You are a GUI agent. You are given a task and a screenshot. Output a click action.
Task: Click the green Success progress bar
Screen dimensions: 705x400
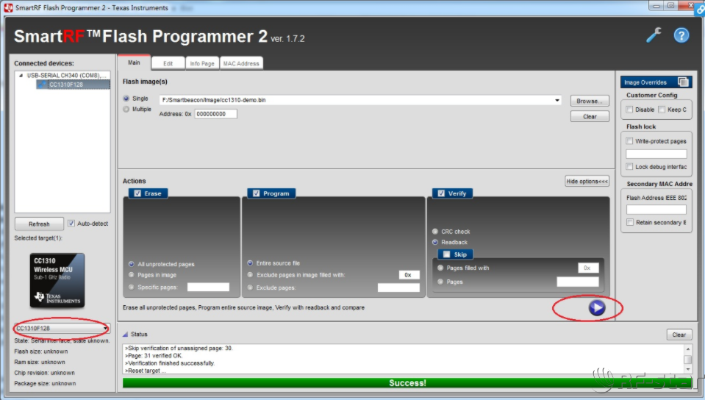coord(407,383)
